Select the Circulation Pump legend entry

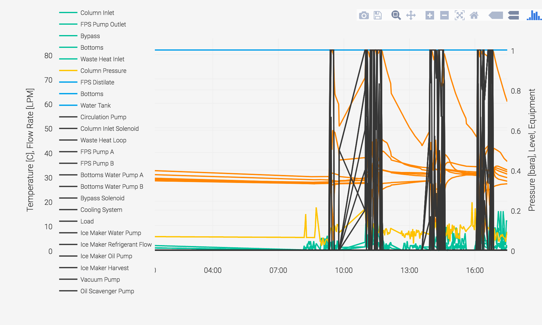click(x=103, y=117)
